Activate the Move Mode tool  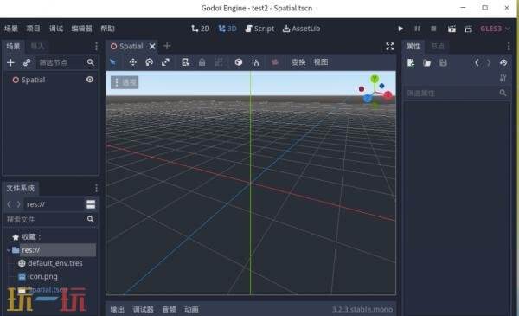click(133, 62)
